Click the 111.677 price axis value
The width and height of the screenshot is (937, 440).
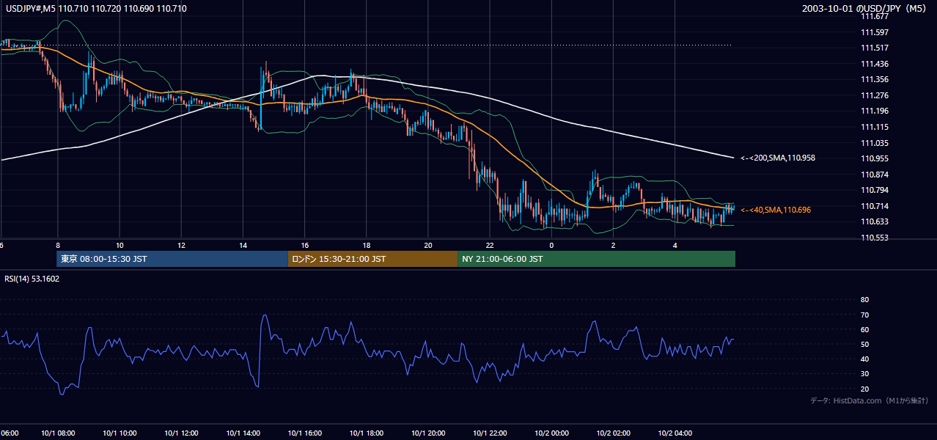pyautogui.click(x=875, y=16)
